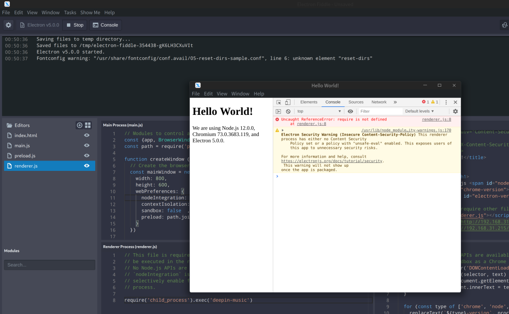509x314 pixels.
Task: Close the DevTools panel
Action: click(x=455, y=102)
